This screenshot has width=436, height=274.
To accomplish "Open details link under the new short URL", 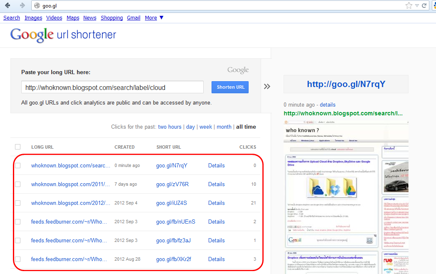I will coord(328,105).
